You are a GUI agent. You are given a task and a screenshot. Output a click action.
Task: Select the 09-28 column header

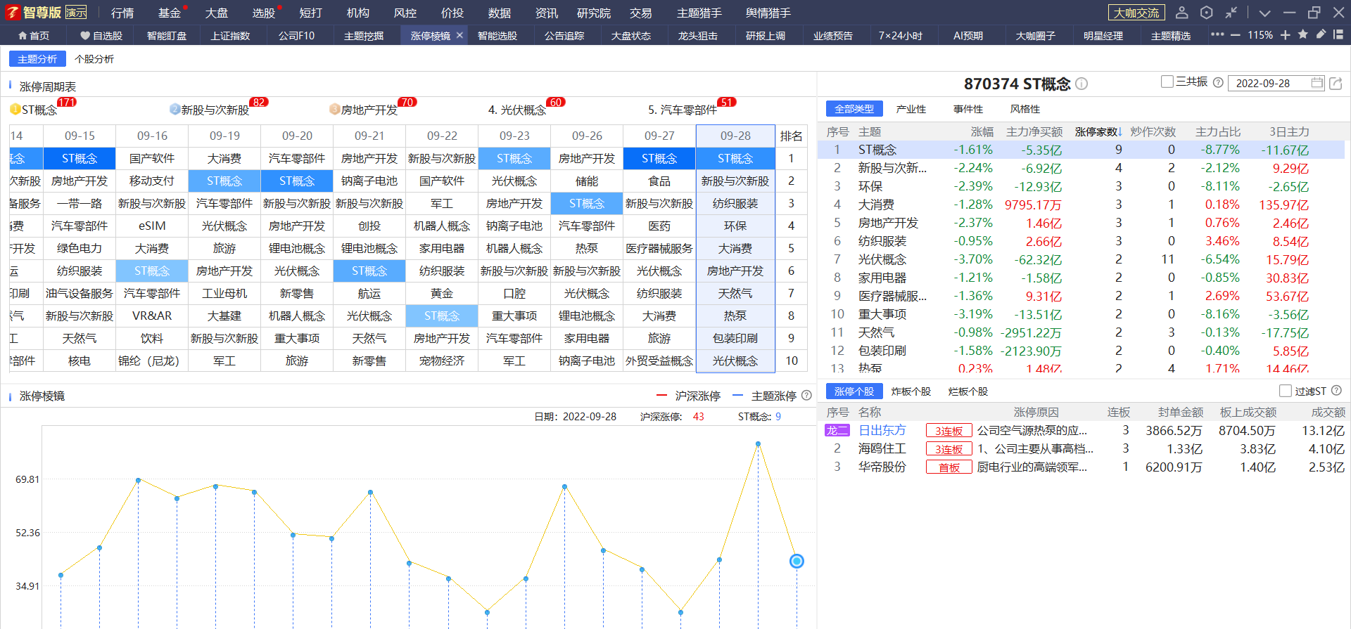point(735,136)
